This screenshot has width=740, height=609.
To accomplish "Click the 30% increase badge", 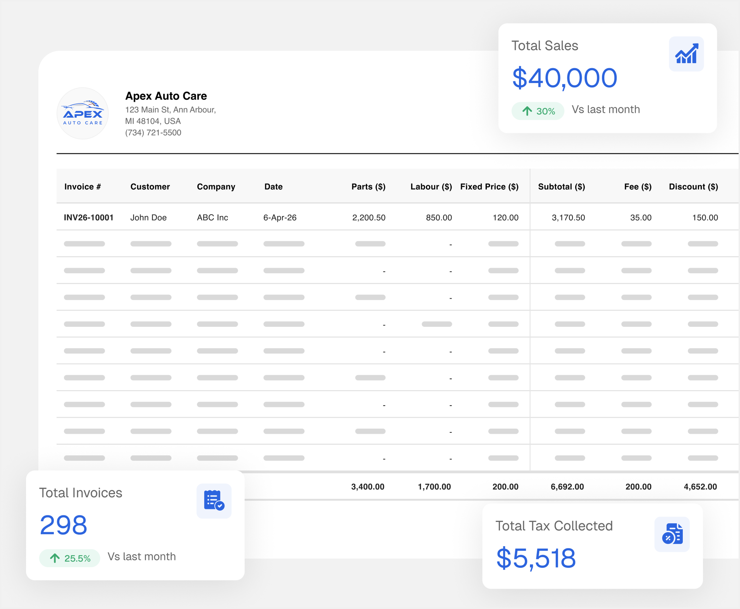I will coord(538,111).
